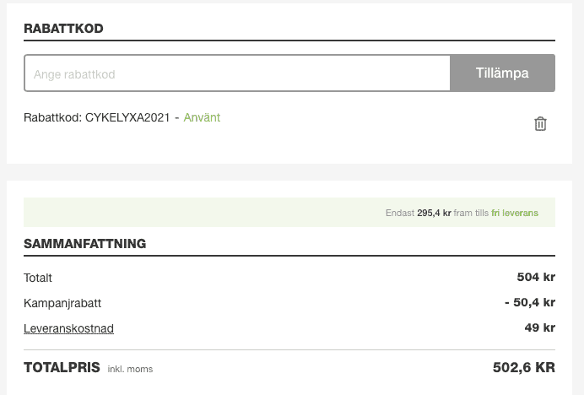Click the SAMMANFATTNING section heading
The height and width of the screenshot is (395, 584).
tap(84, 244)
